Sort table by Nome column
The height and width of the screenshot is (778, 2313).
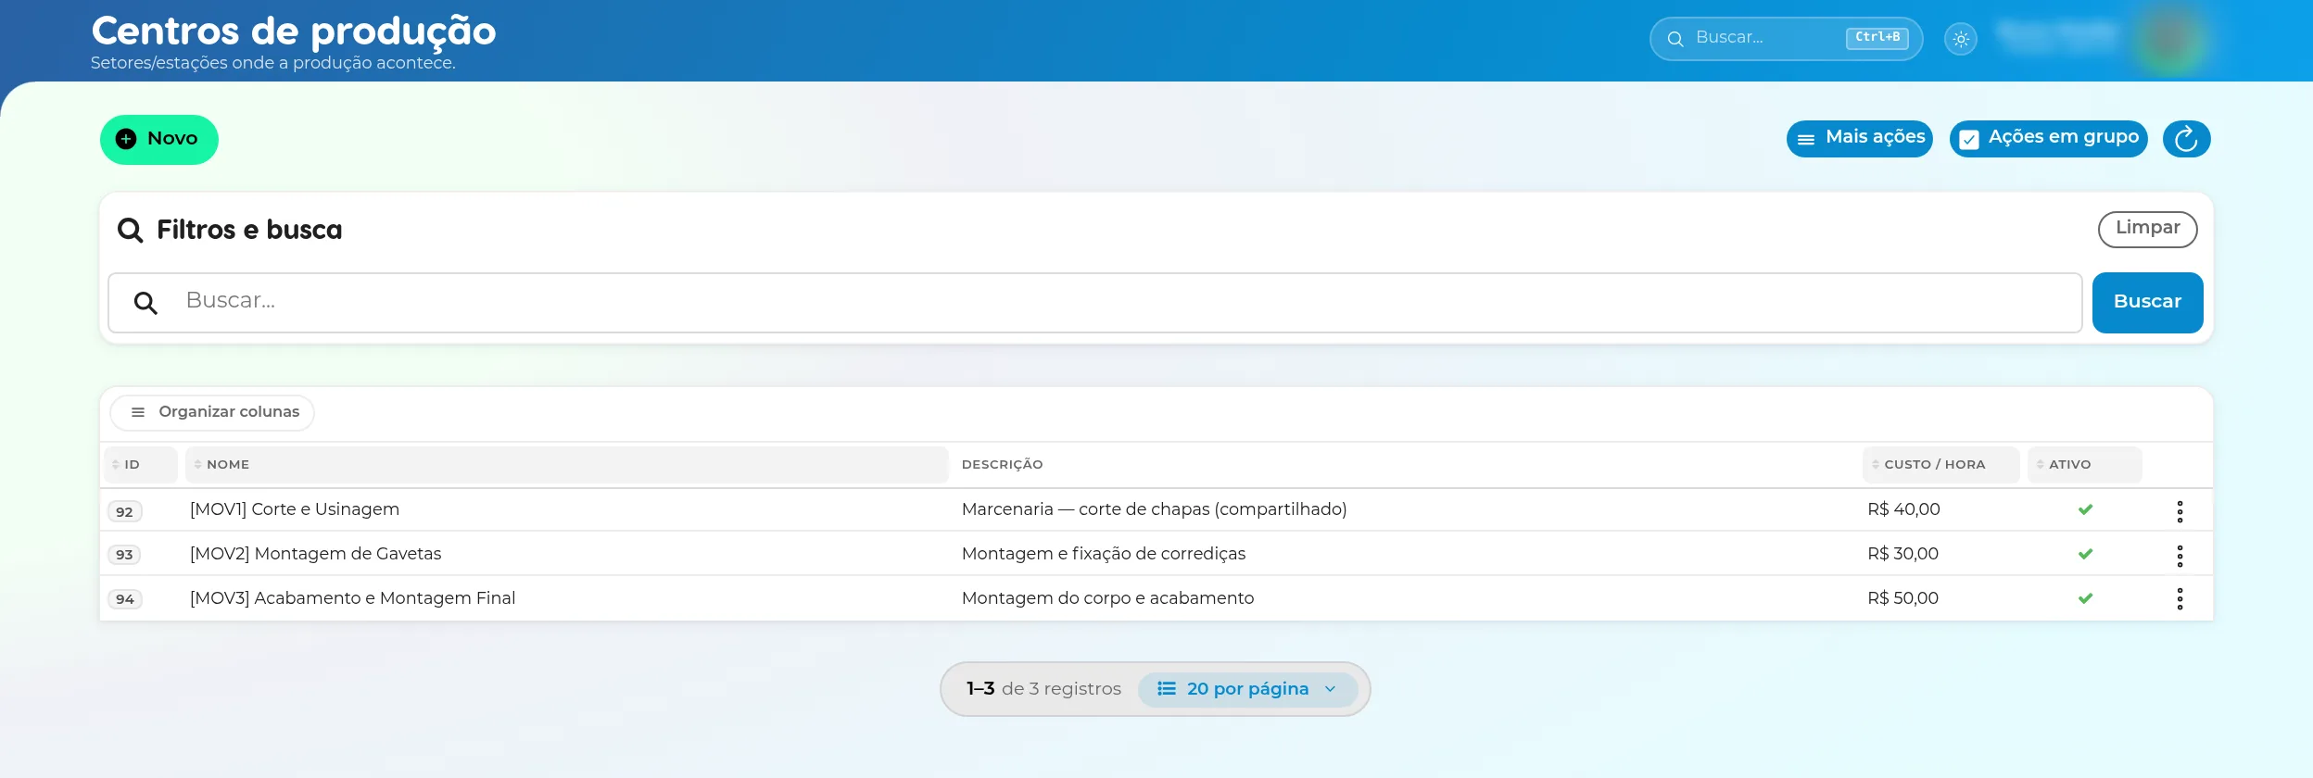point(566,465)
